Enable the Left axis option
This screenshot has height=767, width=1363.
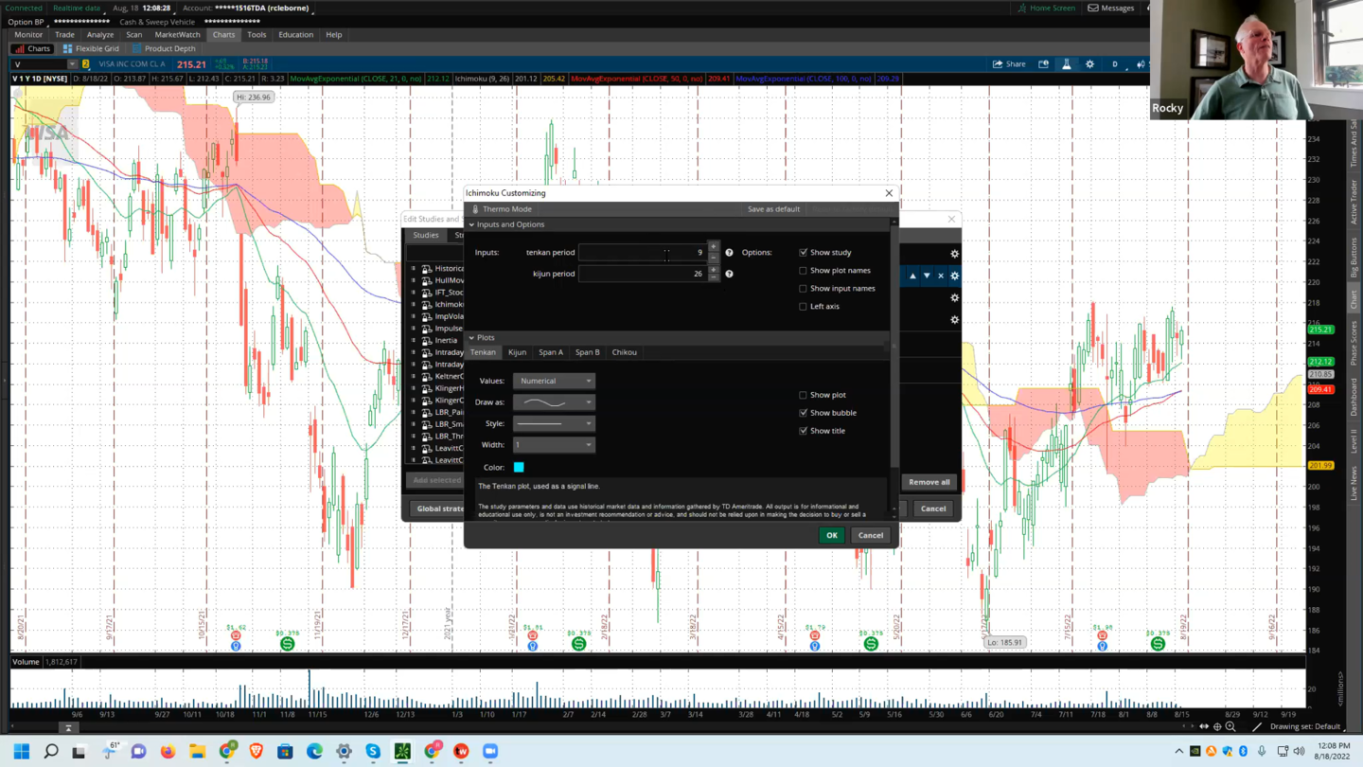[x=803, y=306]
